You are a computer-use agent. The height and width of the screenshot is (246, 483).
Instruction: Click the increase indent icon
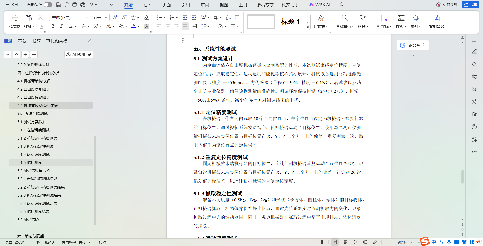click(194, 17)
